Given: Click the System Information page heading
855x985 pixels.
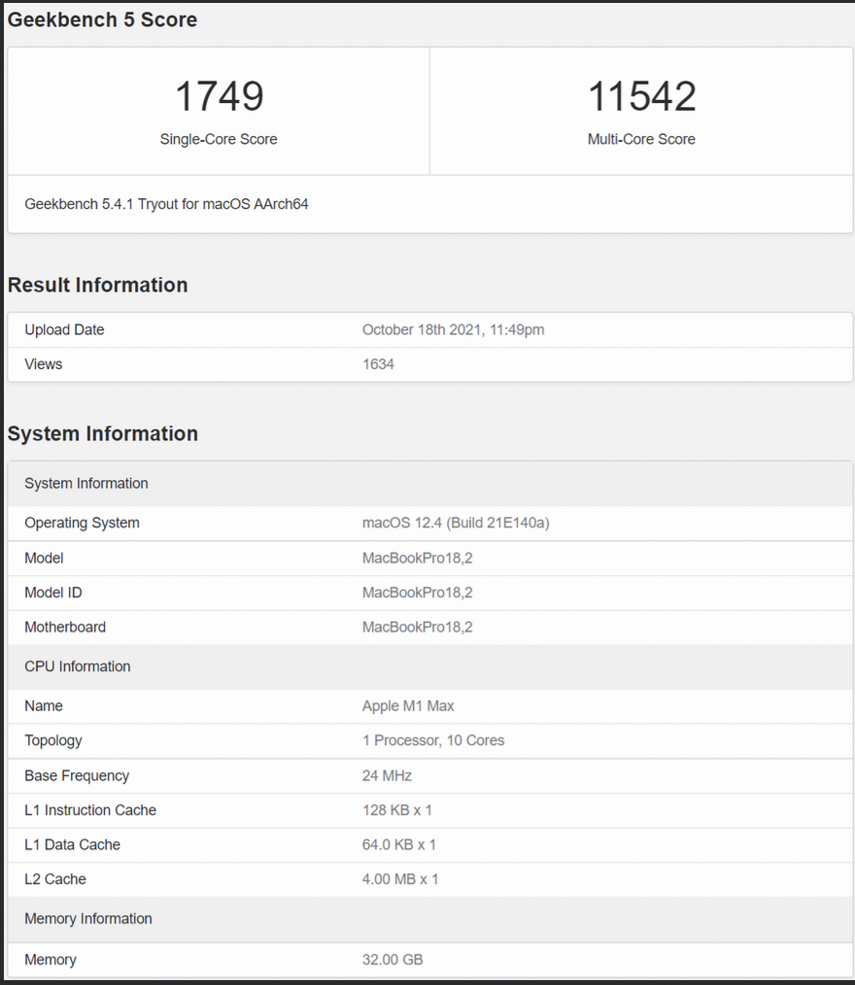Looking at the screenshot, I should (x=102, y=433).
